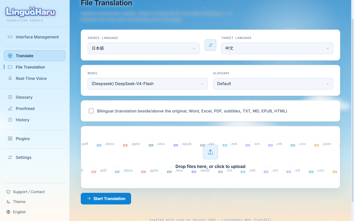Image resolution: width=354 pixels, height=221 pixels.
Task: Open the Proofread page
Action: click(x=35, y=109)
